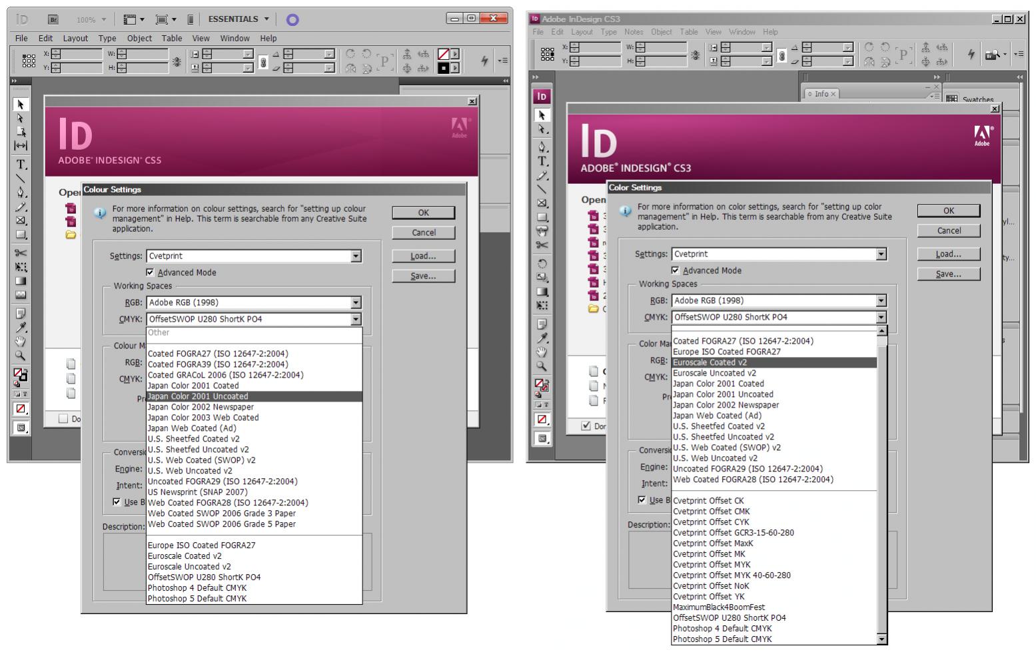This screenshot has width=1036, height=660.
Task: Open the Help menu in the CS3 window
Action: pos(770,31)
